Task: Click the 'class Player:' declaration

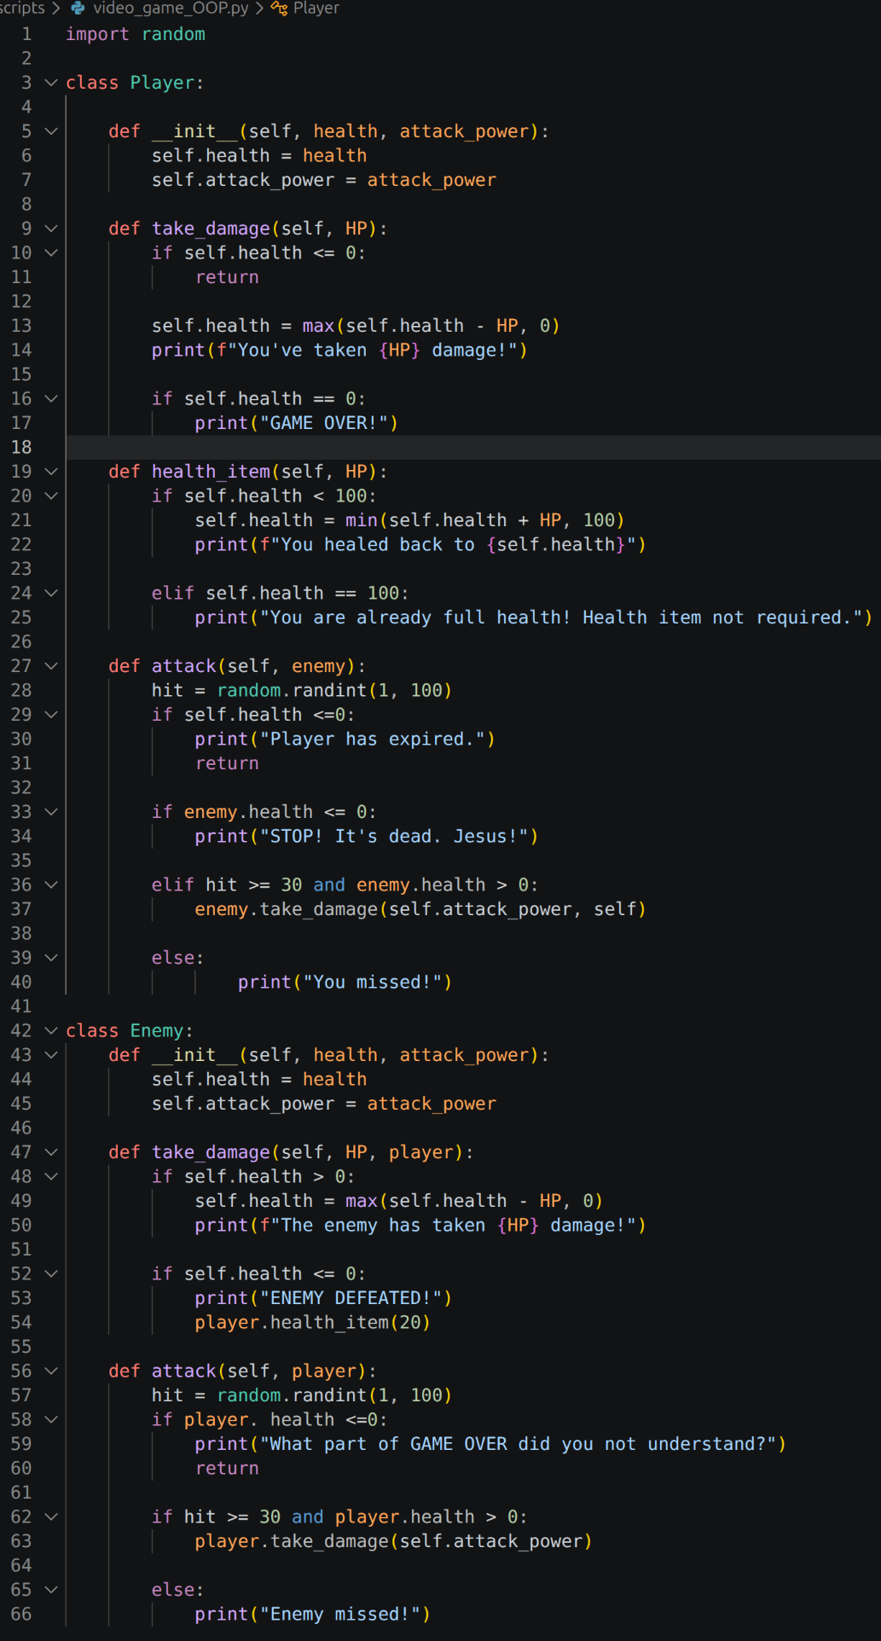Action: 135,83
